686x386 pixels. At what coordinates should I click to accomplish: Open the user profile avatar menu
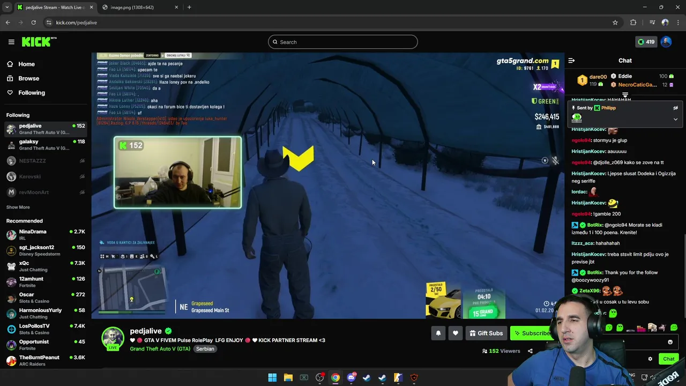point(666,42)
